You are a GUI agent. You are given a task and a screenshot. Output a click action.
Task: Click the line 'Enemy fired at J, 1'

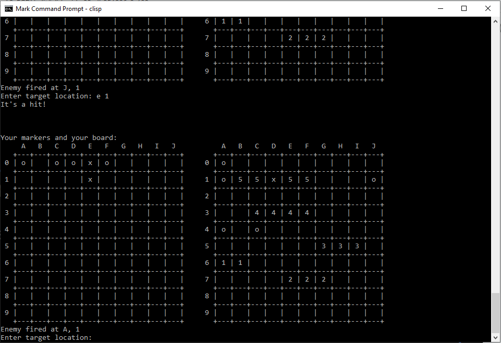[40, 88]
